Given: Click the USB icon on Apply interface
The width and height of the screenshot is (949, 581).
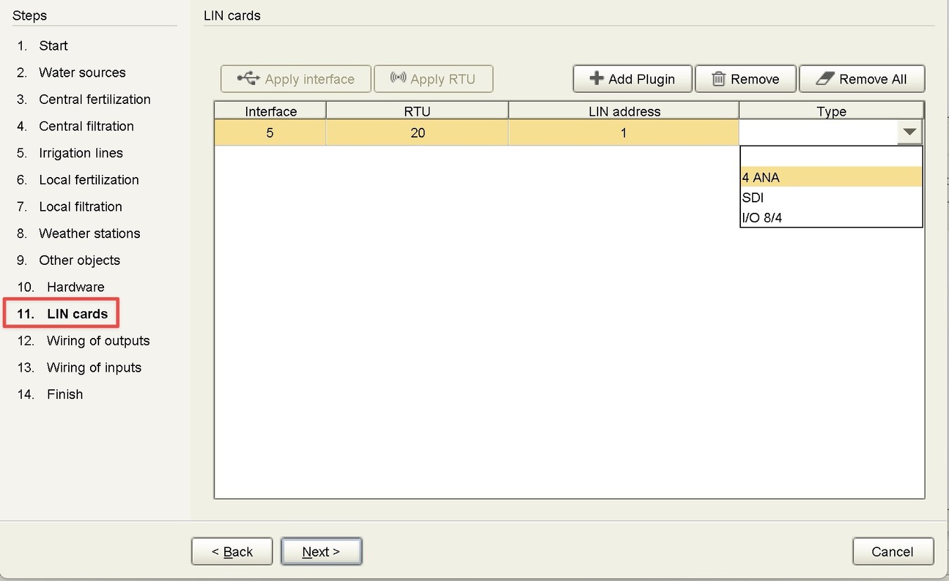Looking at the screenshot, I should (x=248, y=79).
